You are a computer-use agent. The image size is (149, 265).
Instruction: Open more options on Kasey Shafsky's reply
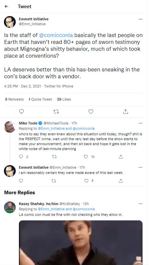[140, 204]
